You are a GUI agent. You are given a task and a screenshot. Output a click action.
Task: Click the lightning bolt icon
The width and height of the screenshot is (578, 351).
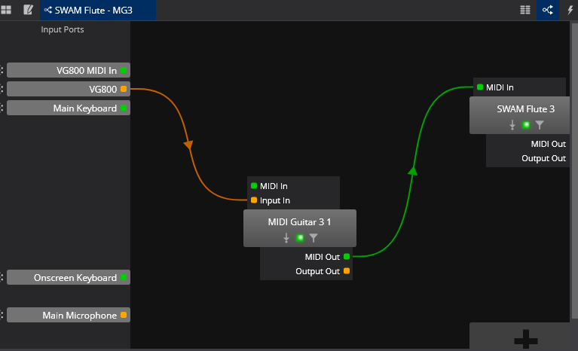point(570,10)
